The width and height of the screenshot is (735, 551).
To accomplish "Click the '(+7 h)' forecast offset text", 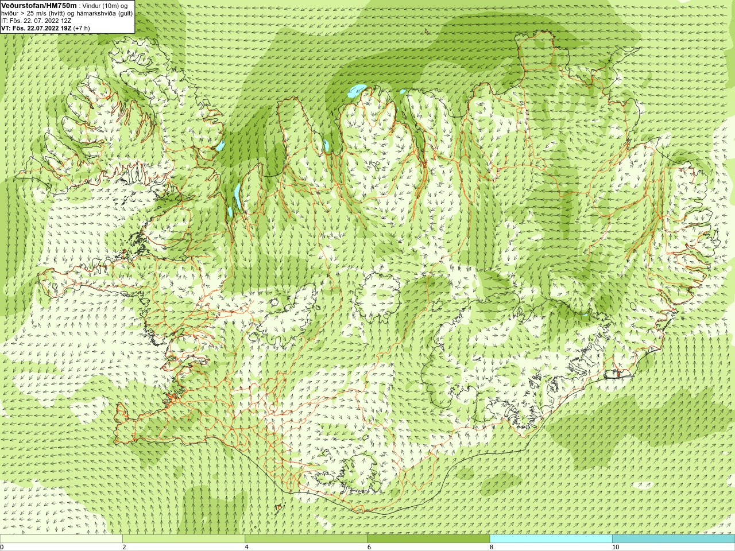I will (x=82, y=28).
